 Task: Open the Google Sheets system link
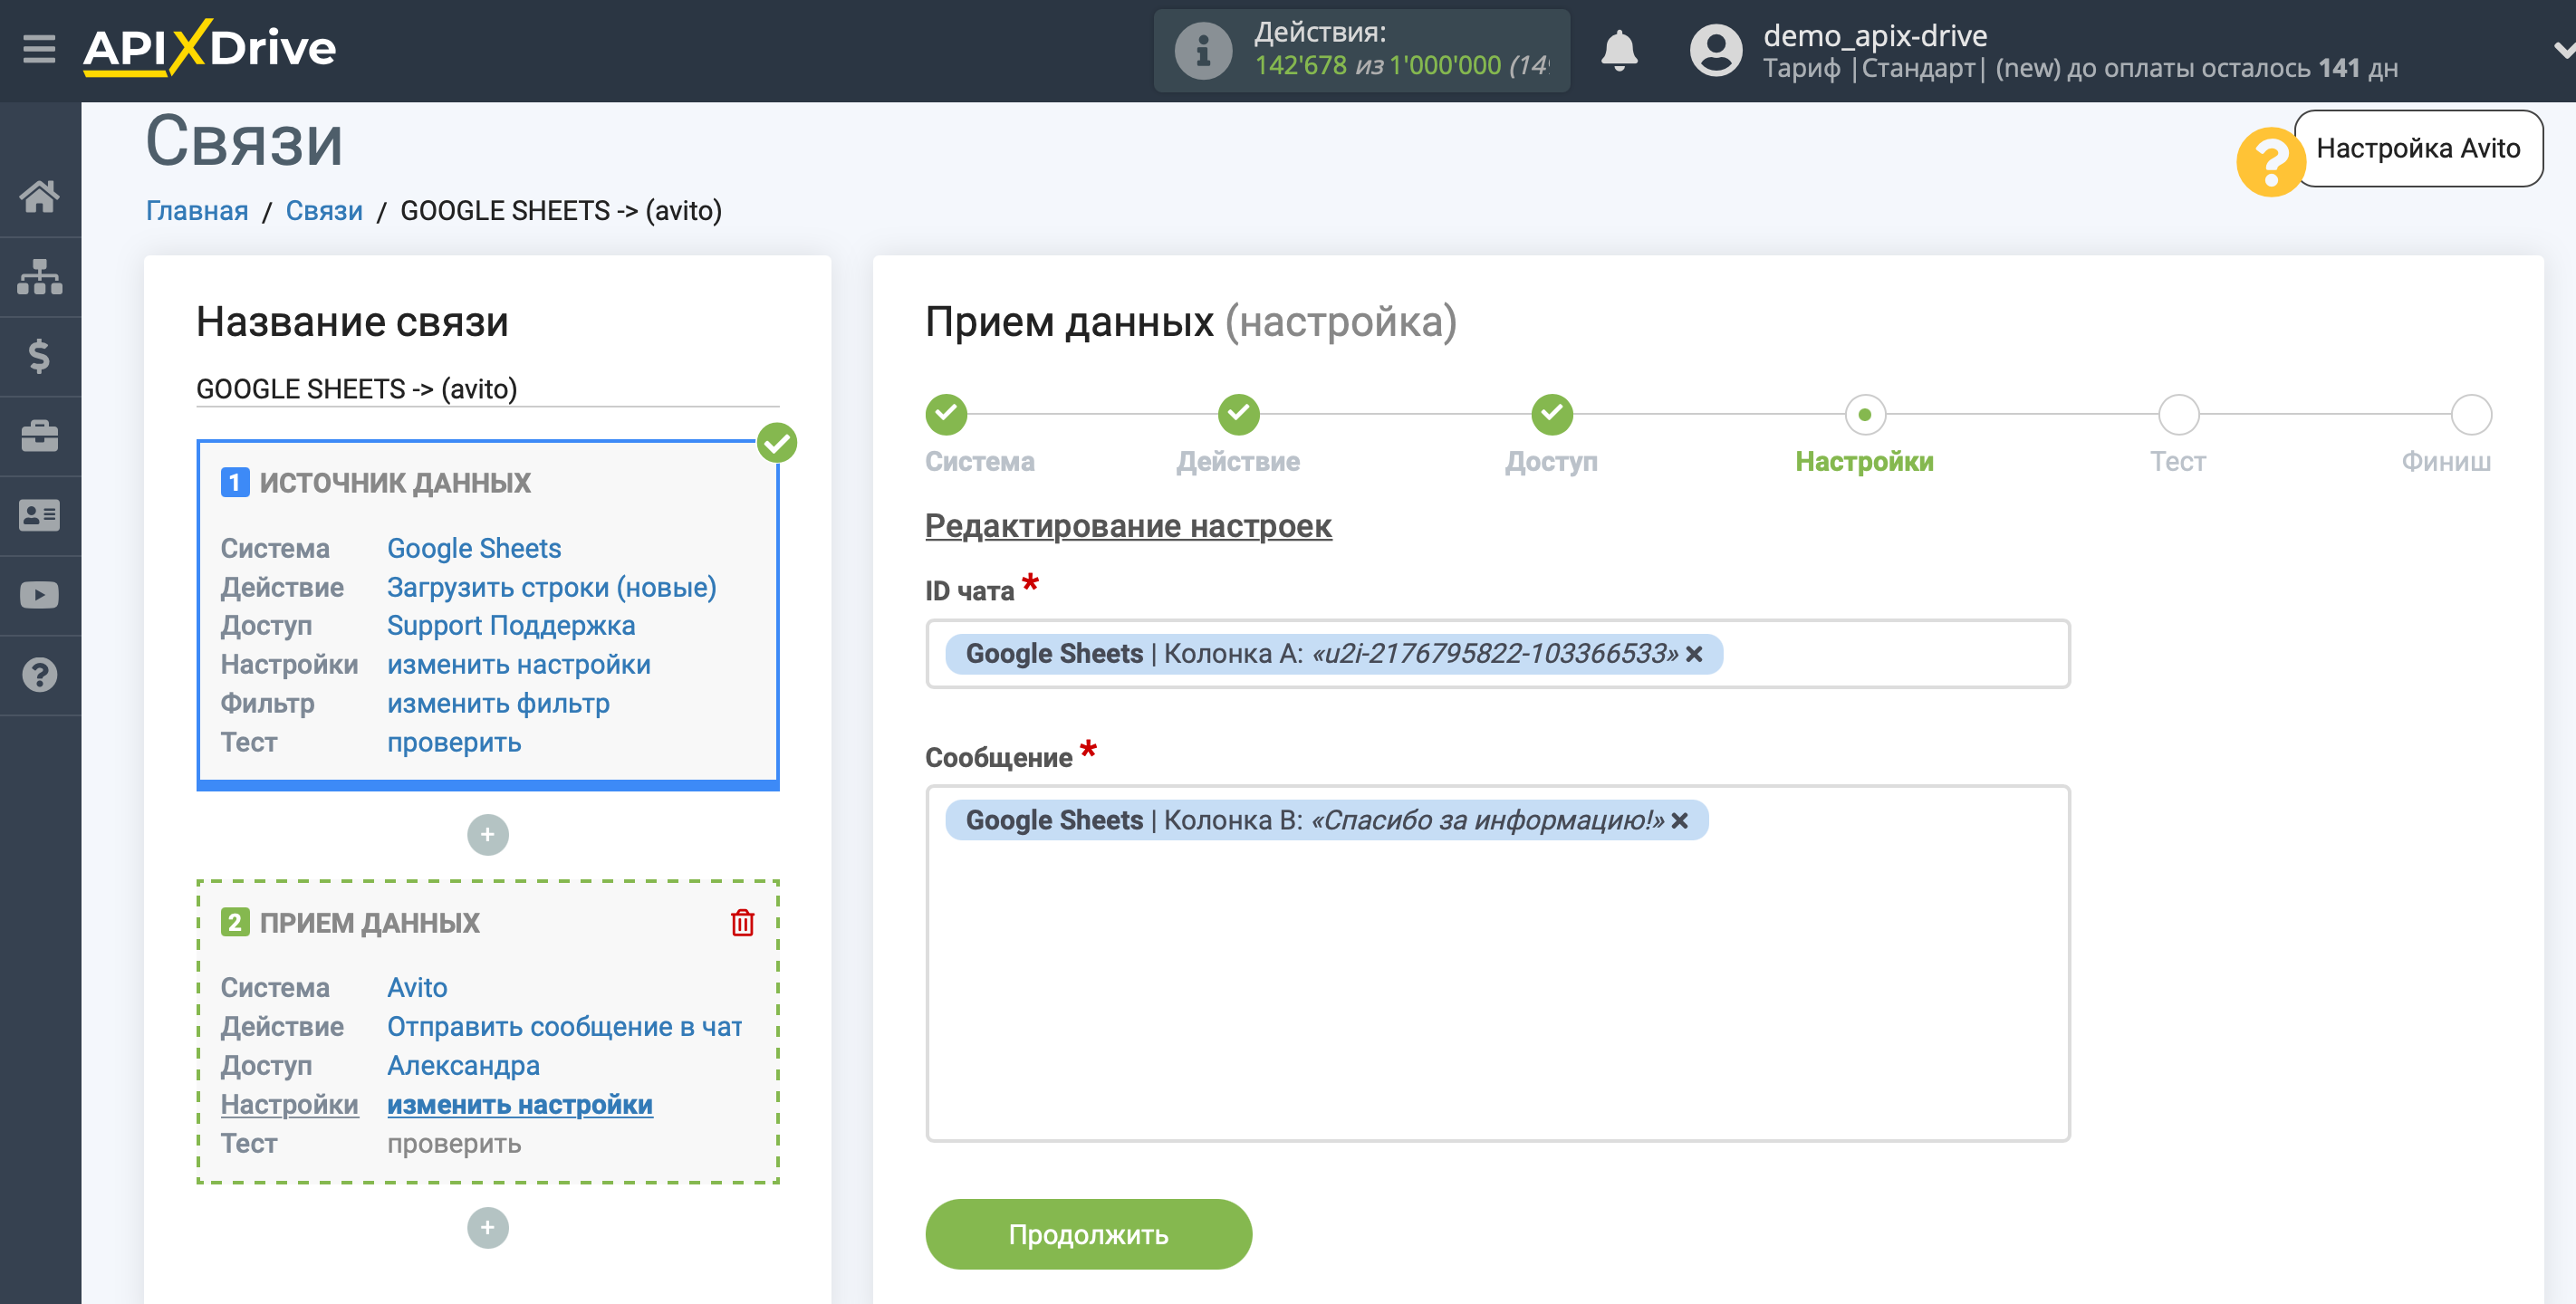coord(474,548)
